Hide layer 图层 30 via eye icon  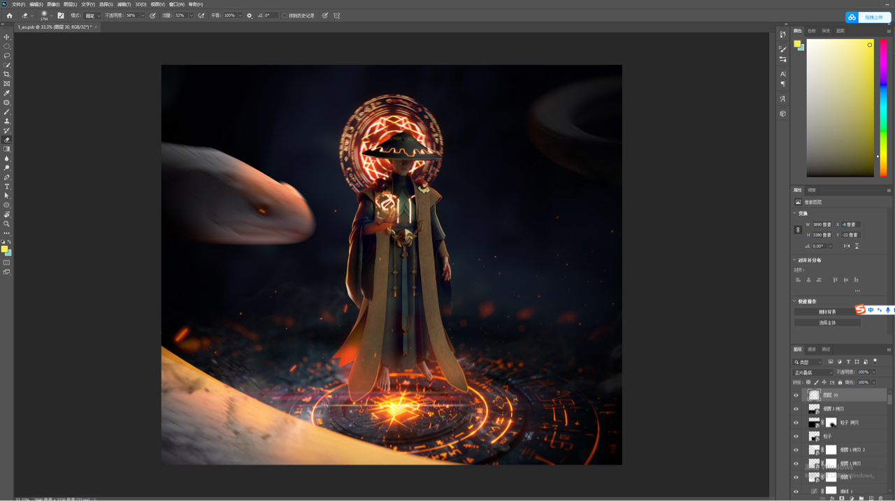(x=796, y=395)
